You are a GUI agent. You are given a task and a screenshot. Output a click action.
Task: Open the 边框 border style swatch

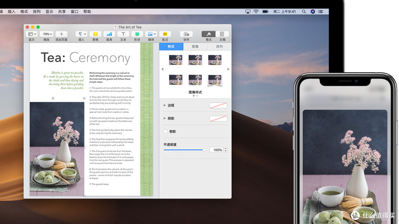pyautogui.click(x=218, y=105)
